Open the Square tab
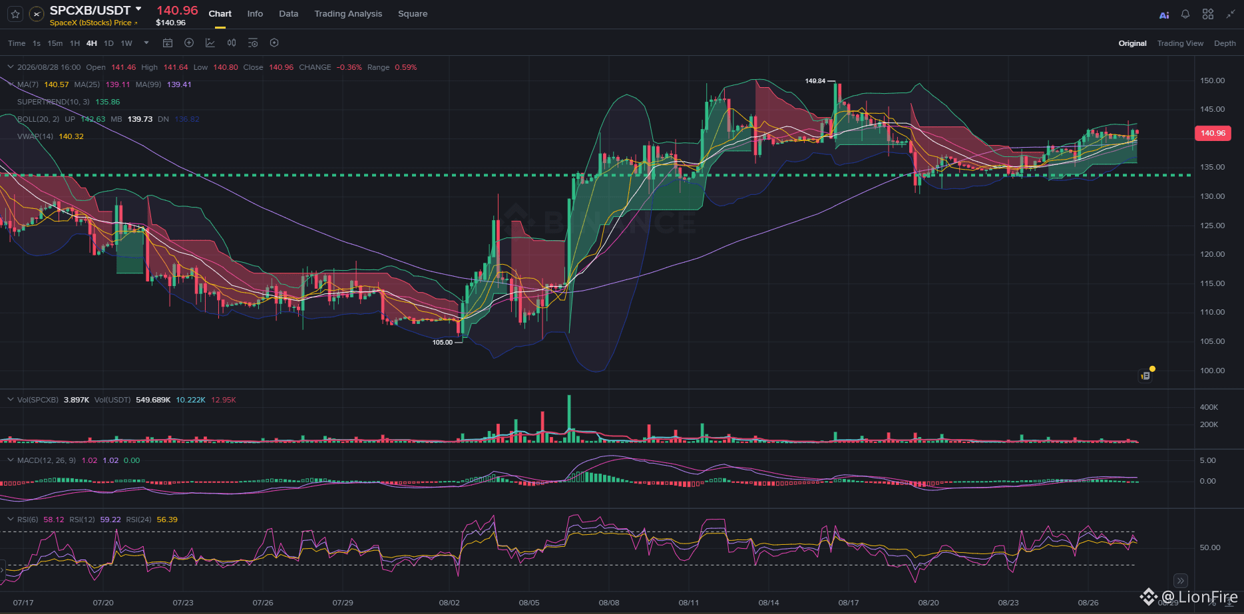The width and height of the screenshot is (1244, 614). [413, 14]
